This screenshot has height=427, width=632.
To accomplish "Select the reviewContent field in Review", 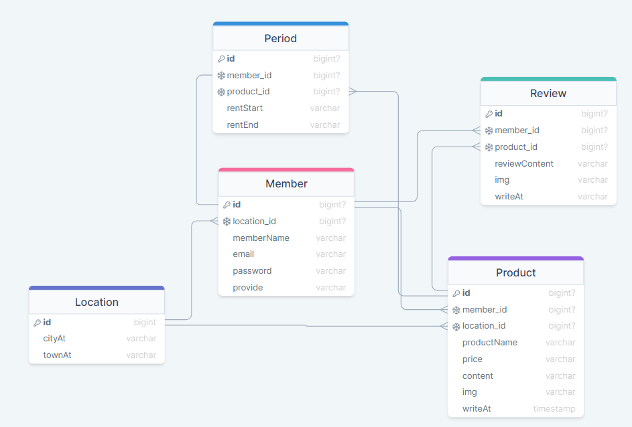I will pos(524,163).
